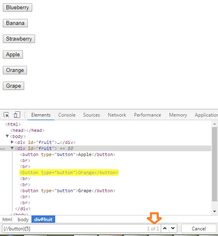
Task: Select body in the breadcrumb bar
Action: pyautogui.click(x=23, y=219)
